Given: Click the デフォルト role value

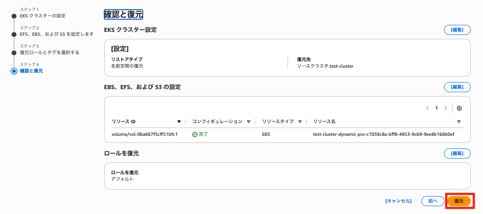Looking at the screenshot, I should tap(122, 179).
